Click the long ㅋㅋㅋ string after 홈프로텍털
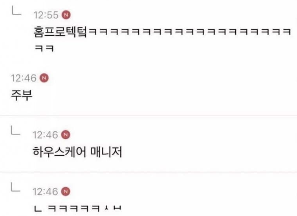The width and height of the screenshot is (297, 216). [190, 32]
